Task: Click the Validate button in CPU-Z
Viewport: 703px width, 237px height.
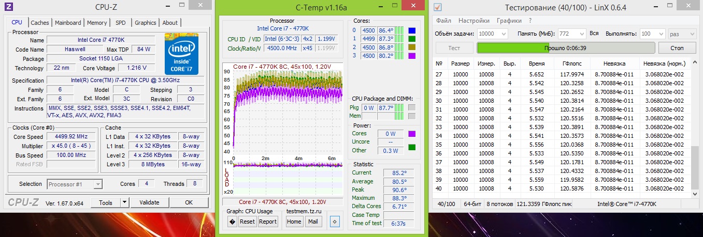Action: click(149, 202)
